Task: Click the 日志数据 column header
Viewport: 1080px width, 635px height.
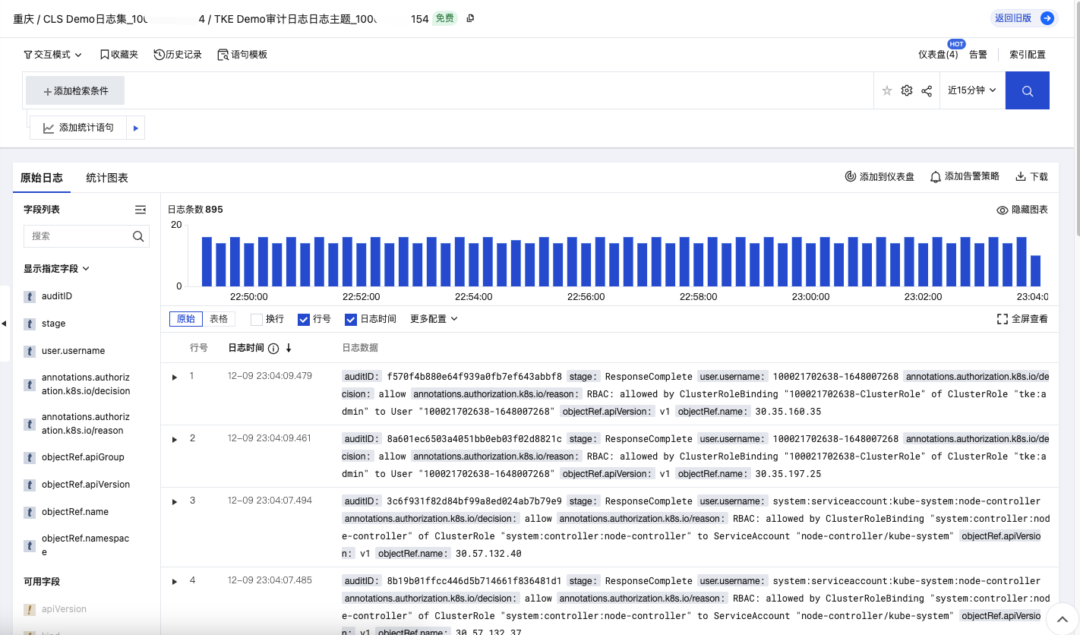Action: point(360,348)
